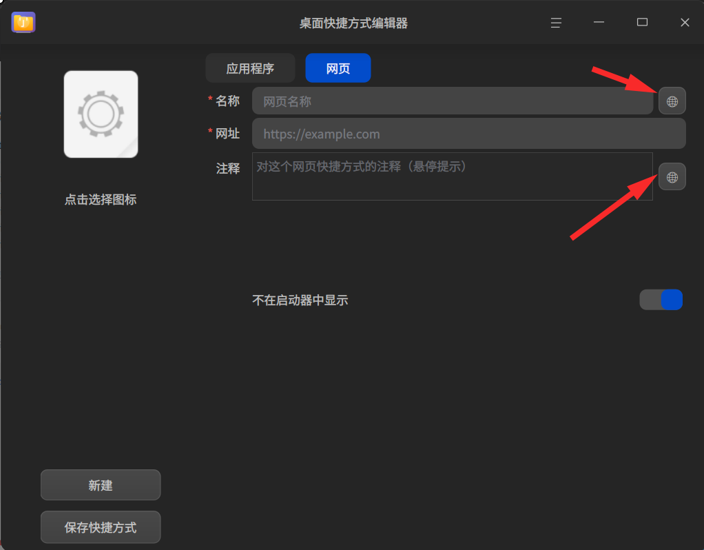The height and width of the screenshot is (550, 704).
Task: Click the 保存快捷方式 button
Action: [x=101, y=527]
